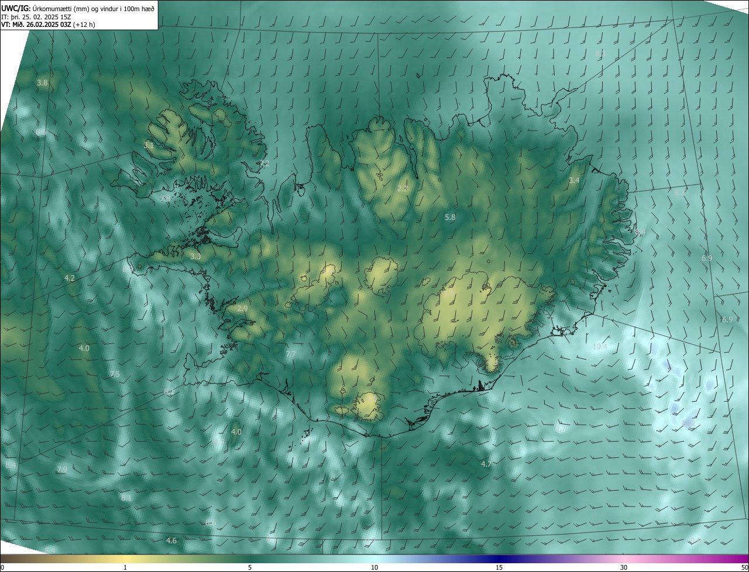Click the color scale label 5
The width and height of the screenshot is (749, 572).
(250, 567)
